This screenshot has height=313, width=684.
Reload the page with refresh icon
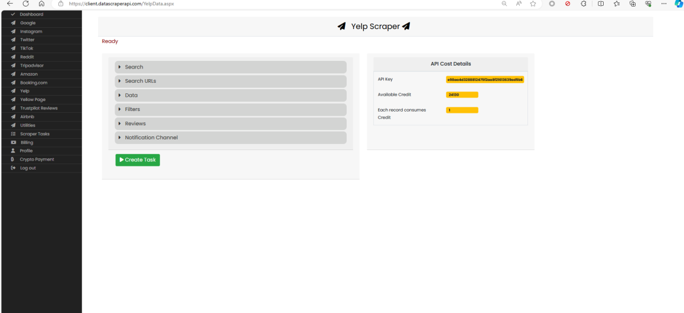(x=26, y=4)
